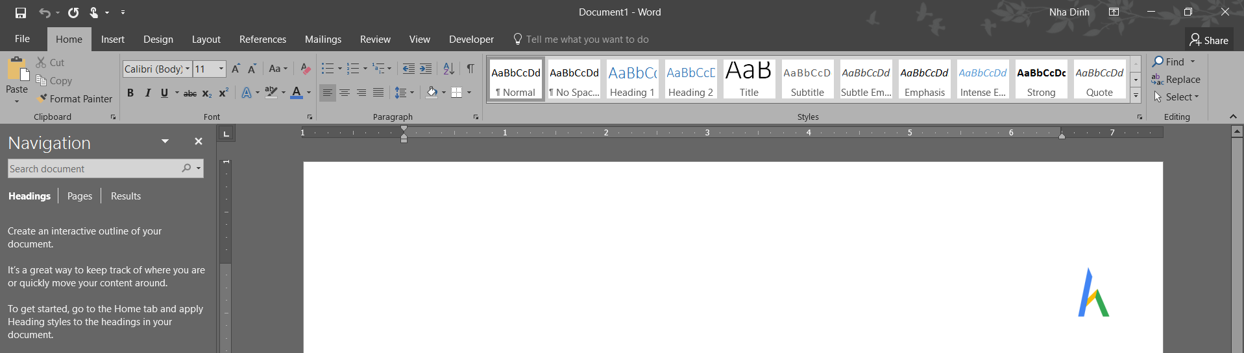Toggle Align Right
The width and height of the screenshot is (1244, 353).
coord(361,93)
